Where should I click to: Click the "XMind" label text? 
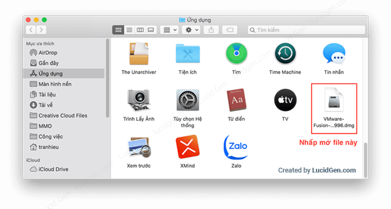pos(188,166)
